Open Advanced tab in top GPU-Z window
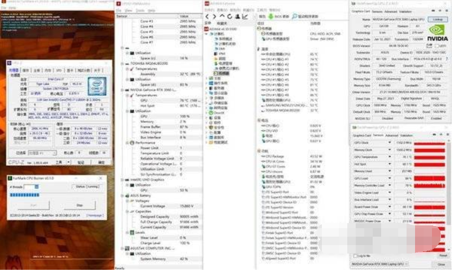 [391, 12]
